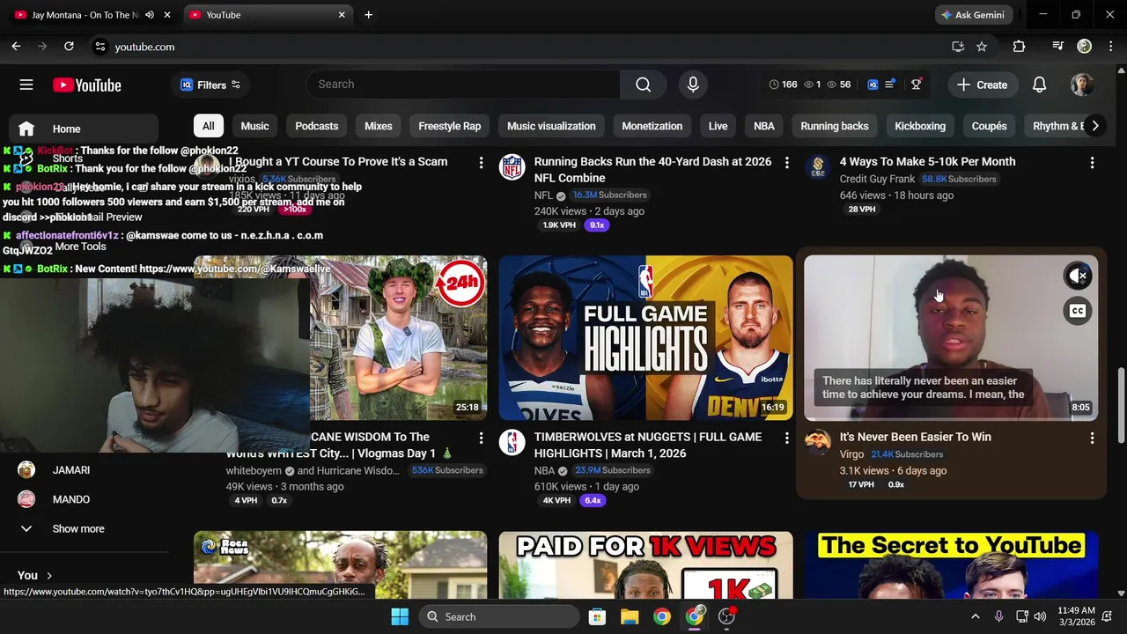Viewport: 1127px width, 634px height.
Task: Reload the page
Action: point(69,47)
